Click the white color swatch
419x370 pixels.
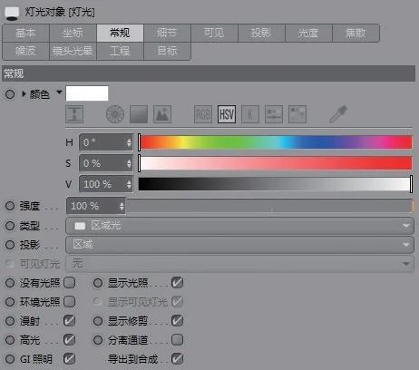coord(87,93)
